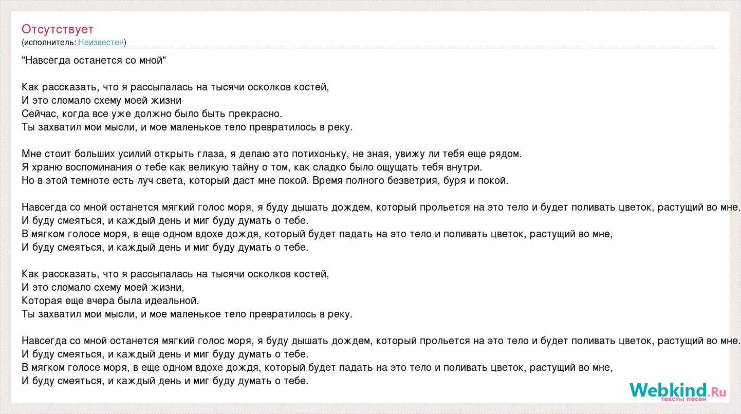Click line "Но в этой темноте есть луч света"
741x414 pixels.
pos(265,180)
